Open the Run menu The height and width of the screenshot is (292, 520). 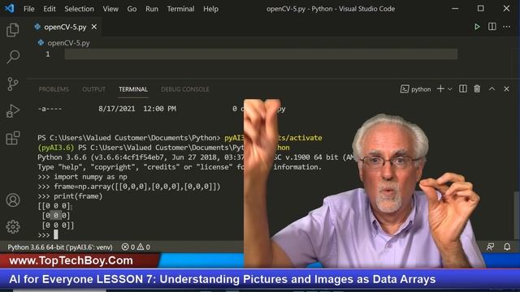(152, 9)
